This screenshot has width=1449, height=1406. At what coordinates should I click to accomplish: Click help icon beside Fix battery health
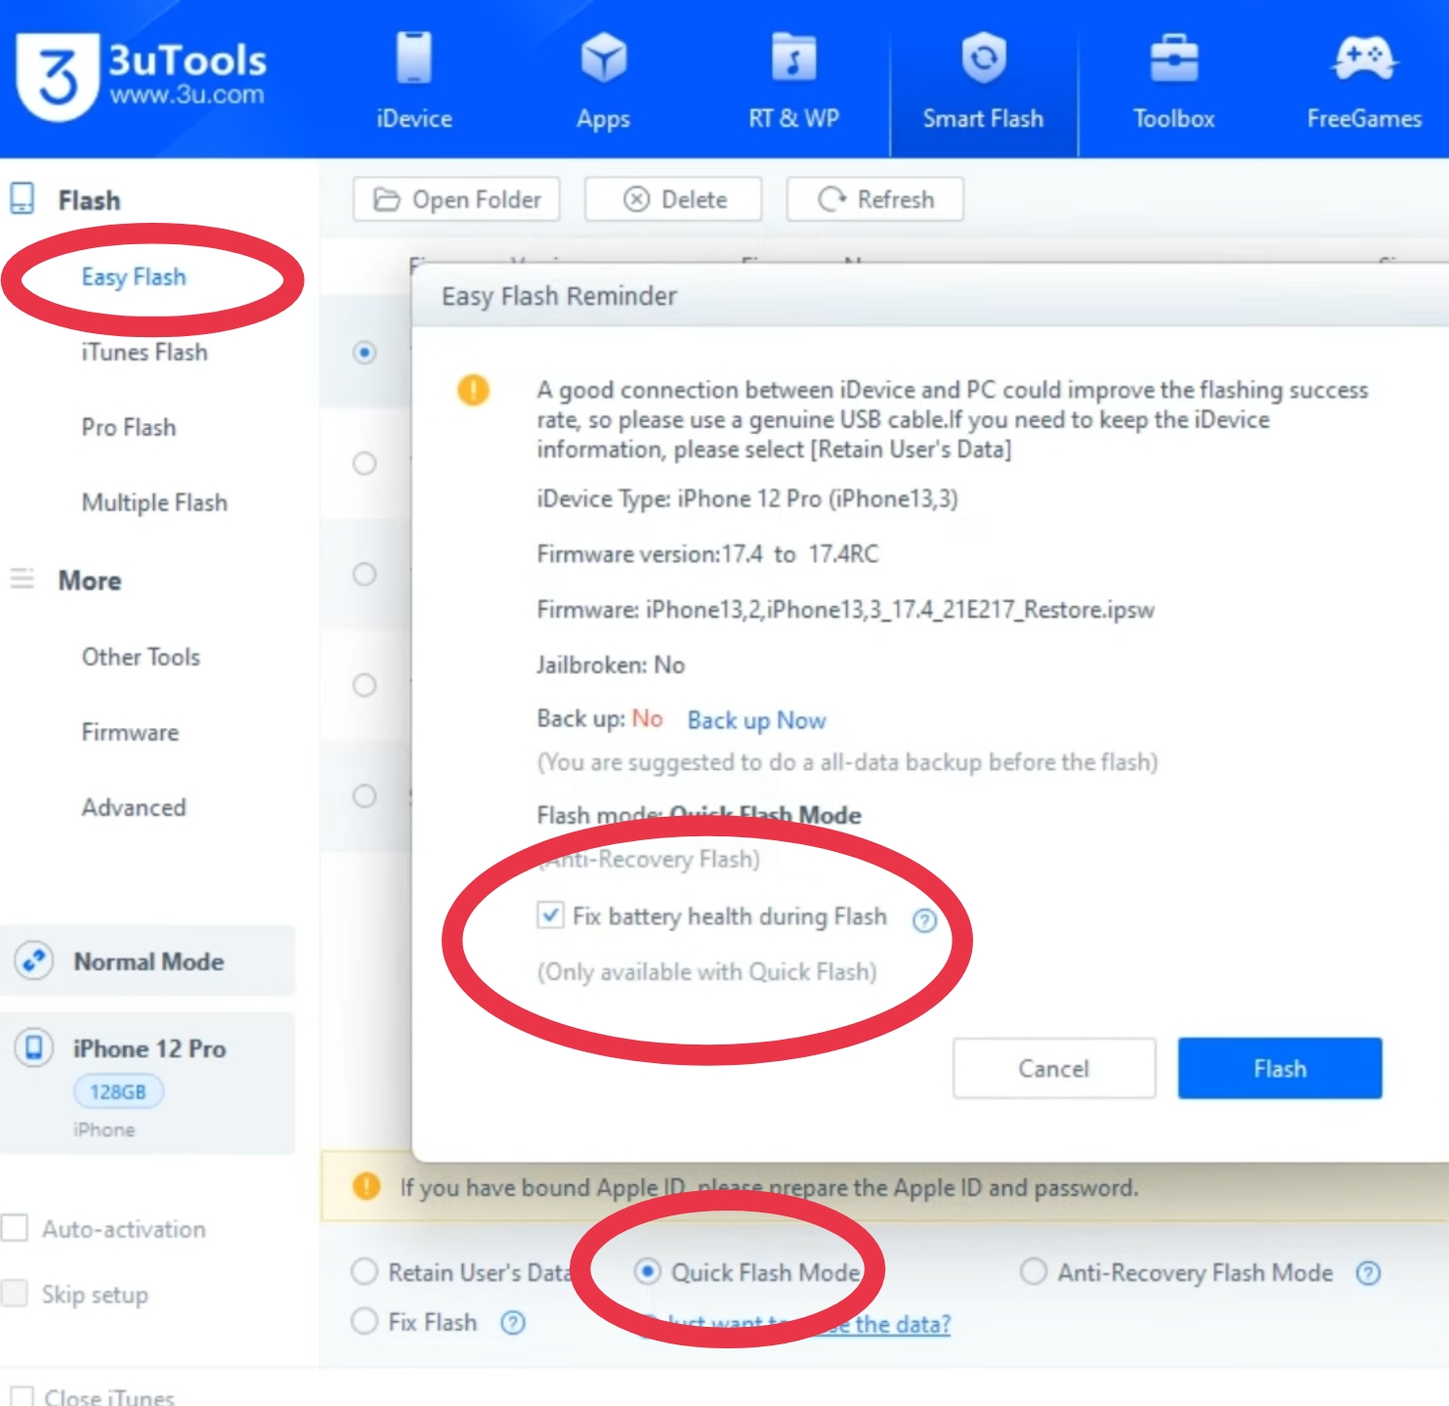click(923, 920)
